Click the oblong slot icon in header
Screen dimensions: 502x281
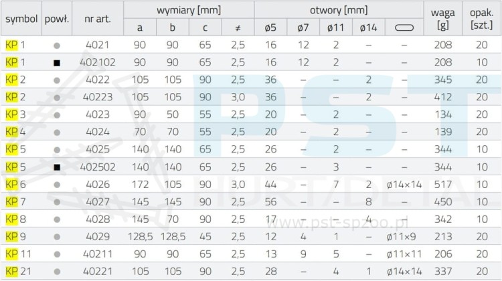(404, 27)
